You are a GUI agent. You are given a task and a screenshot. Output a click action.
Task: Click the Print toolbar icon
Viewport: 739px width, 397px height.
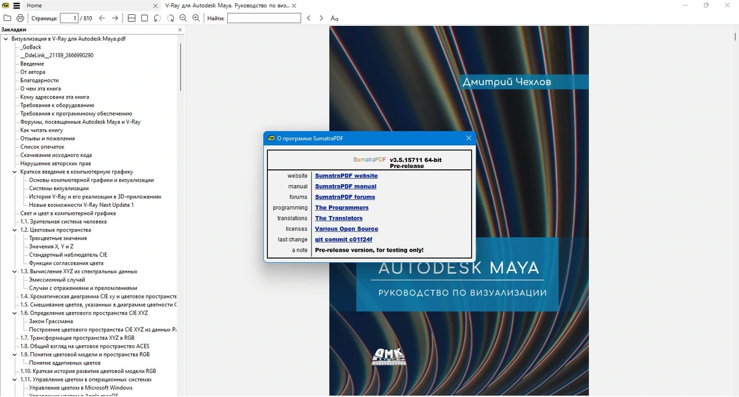(x=20, y=18)
